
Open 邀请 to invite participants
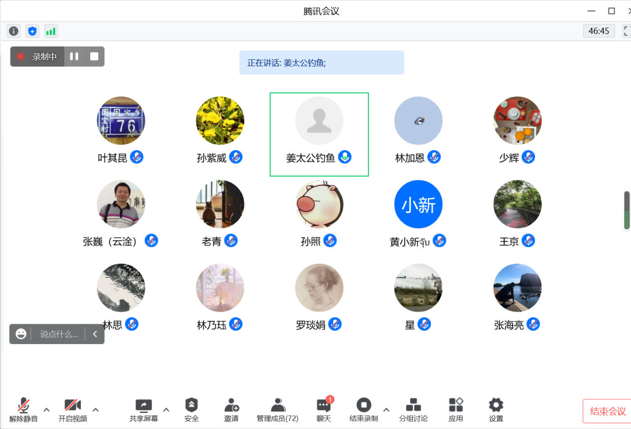231,410
